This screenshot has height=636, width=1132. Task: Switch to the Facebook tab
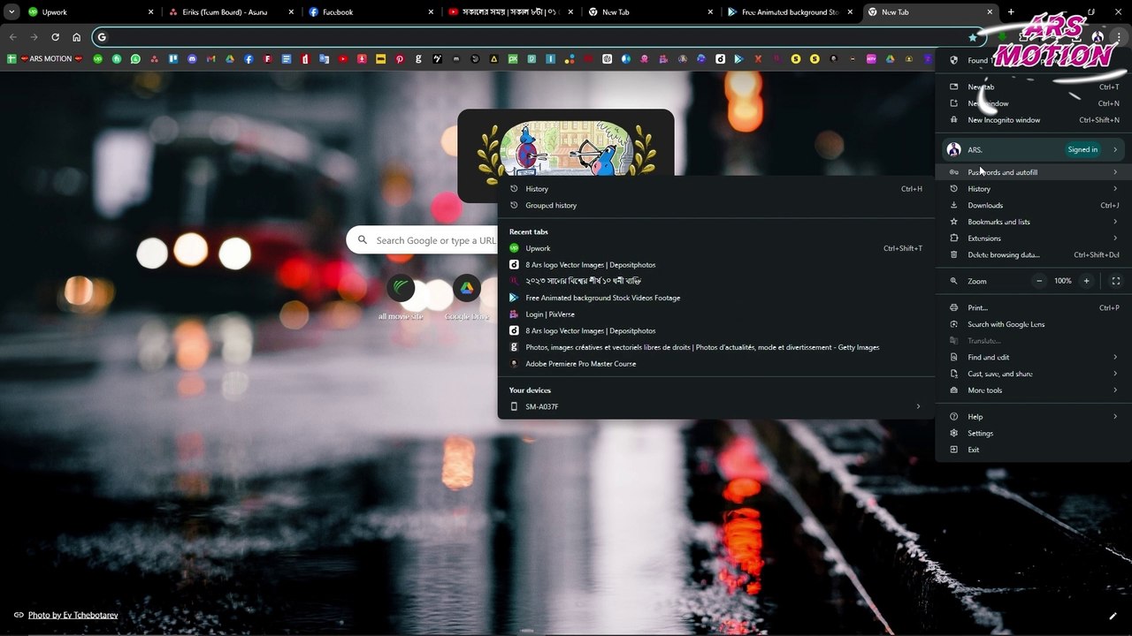[370, 12]
